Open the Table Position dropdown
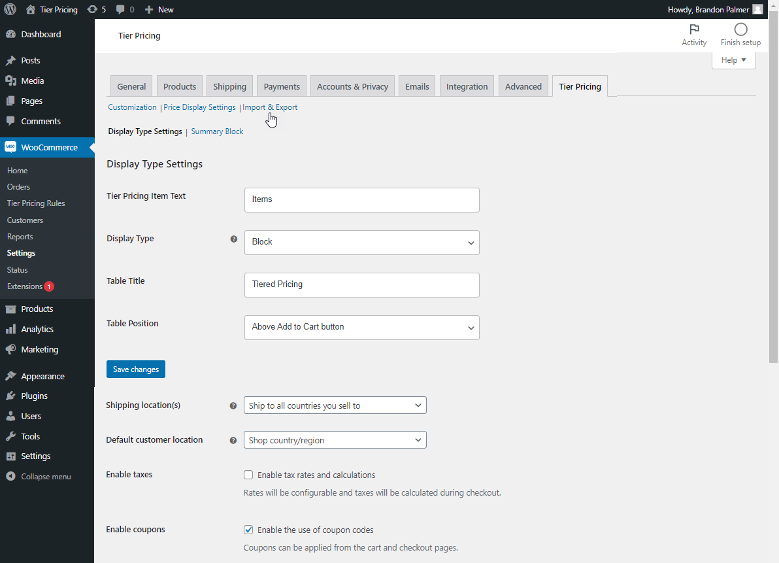 coord(361,328)
